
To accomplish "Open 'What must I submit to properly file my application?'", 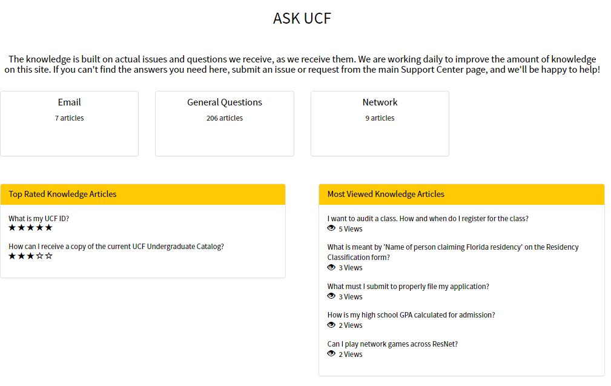I will [x=408, y=287].
